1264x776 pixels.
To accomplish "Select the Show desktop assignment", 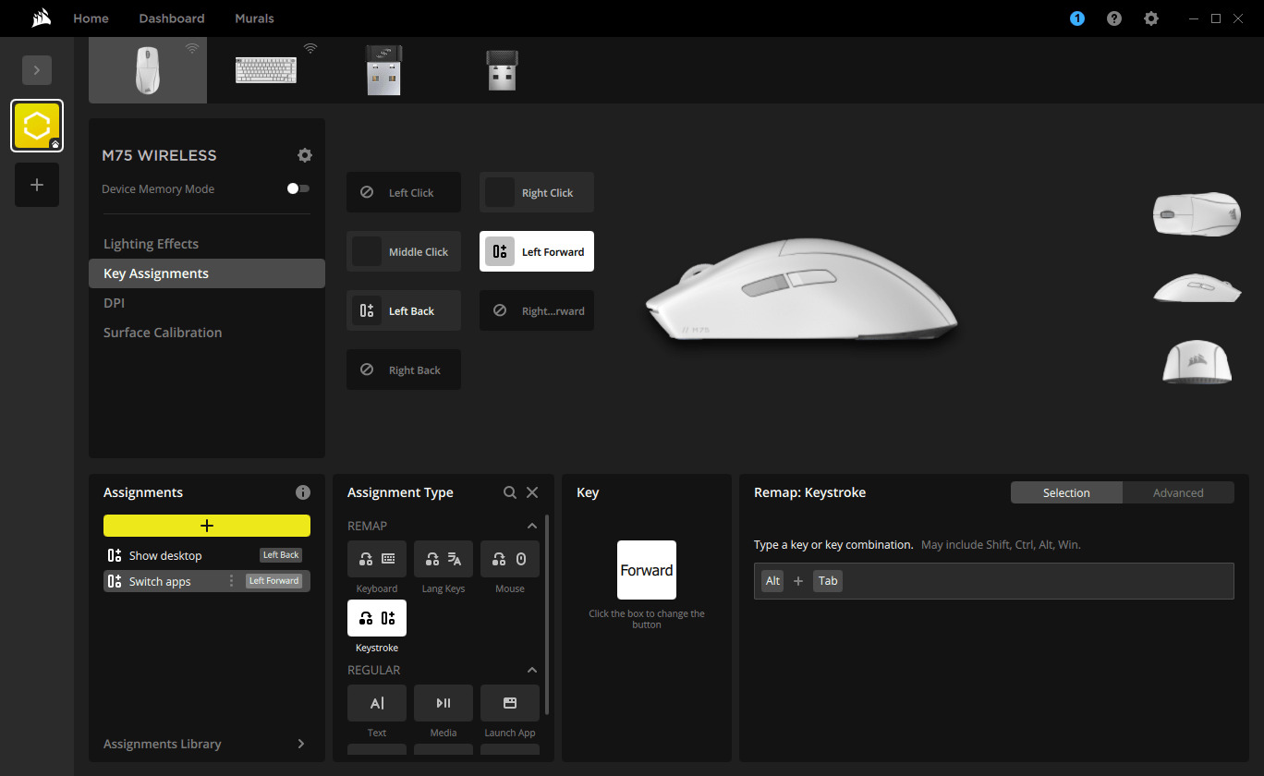I will click(x=207, y=555).
